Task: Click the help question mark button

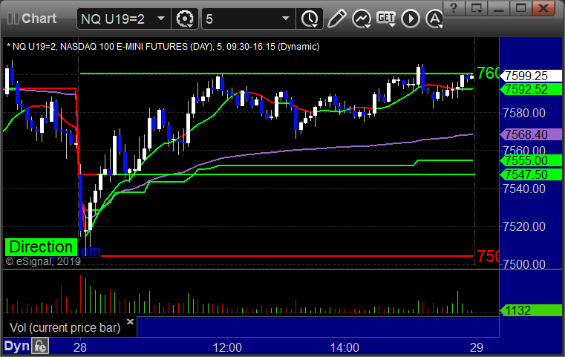Action: pyautogui.click(x=454, y=8)
